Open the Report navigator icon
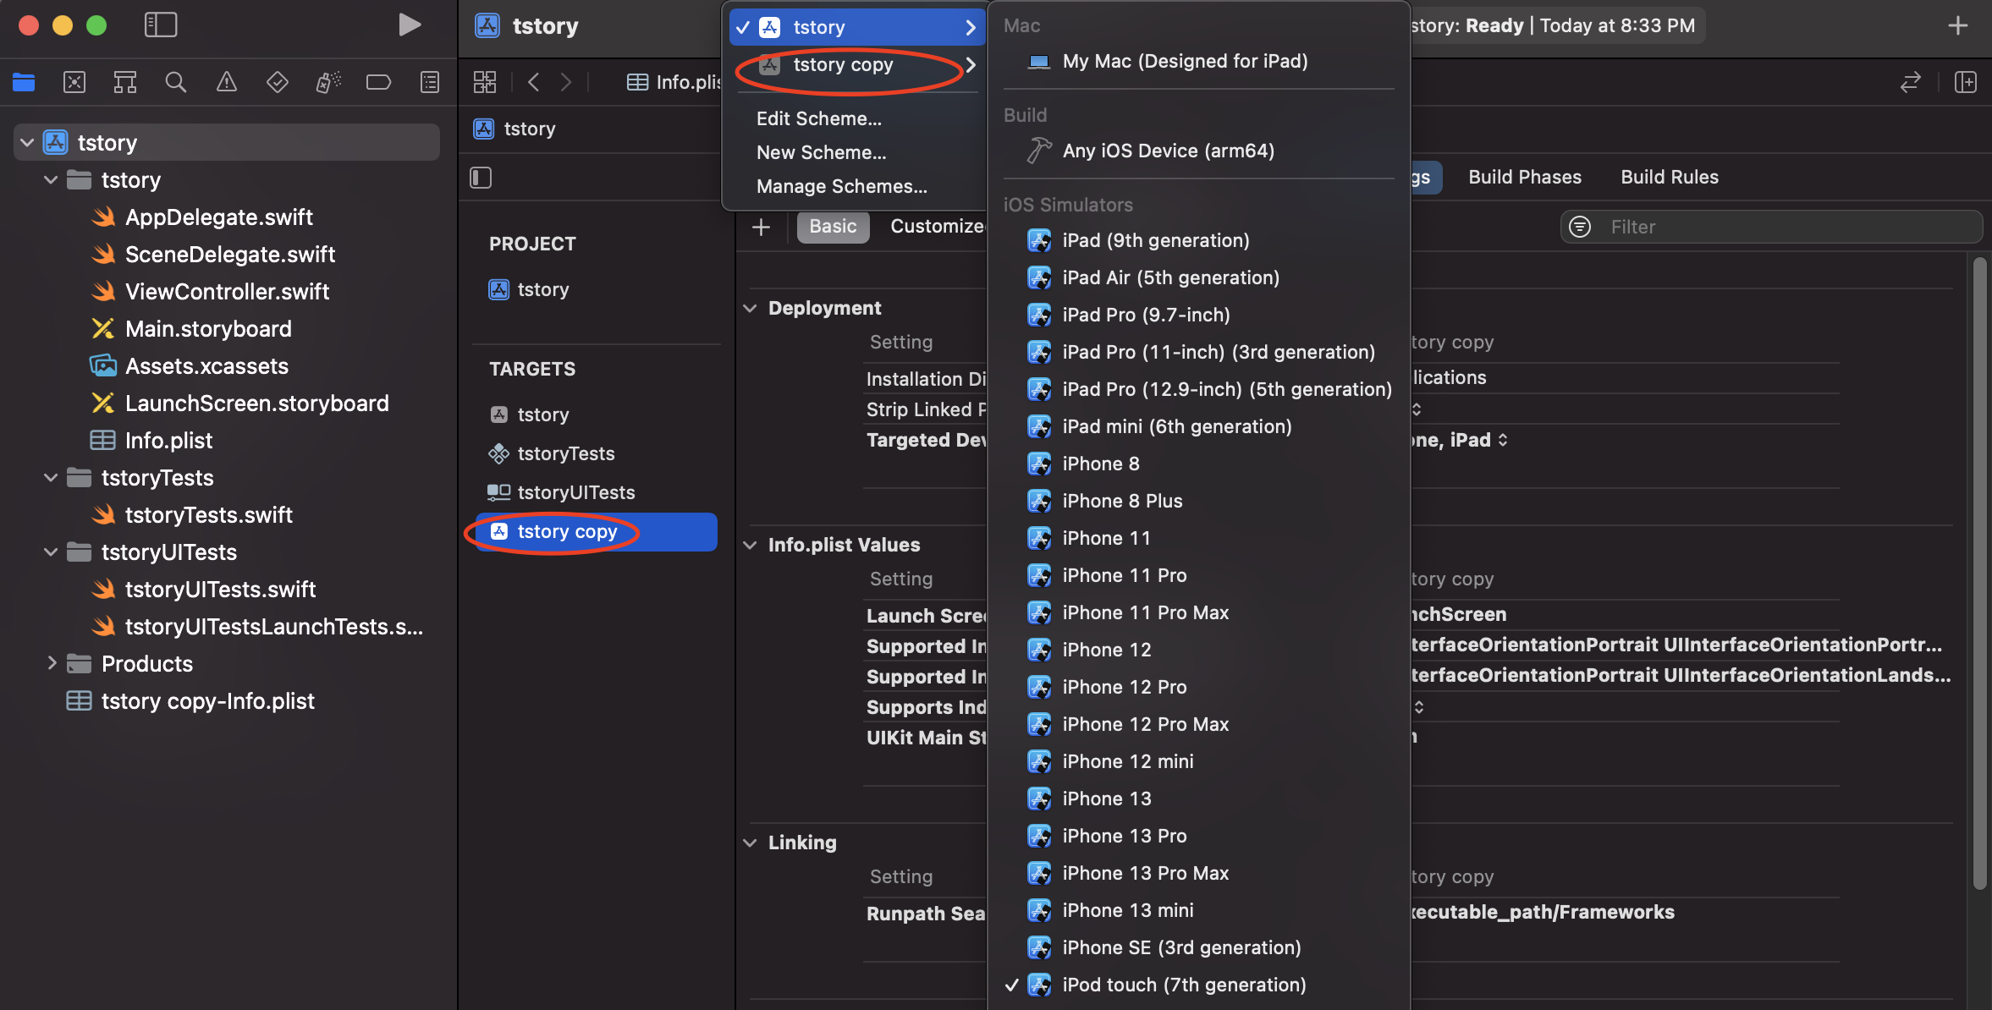This screenshot has height=1010, width=1992. (430, 82)
